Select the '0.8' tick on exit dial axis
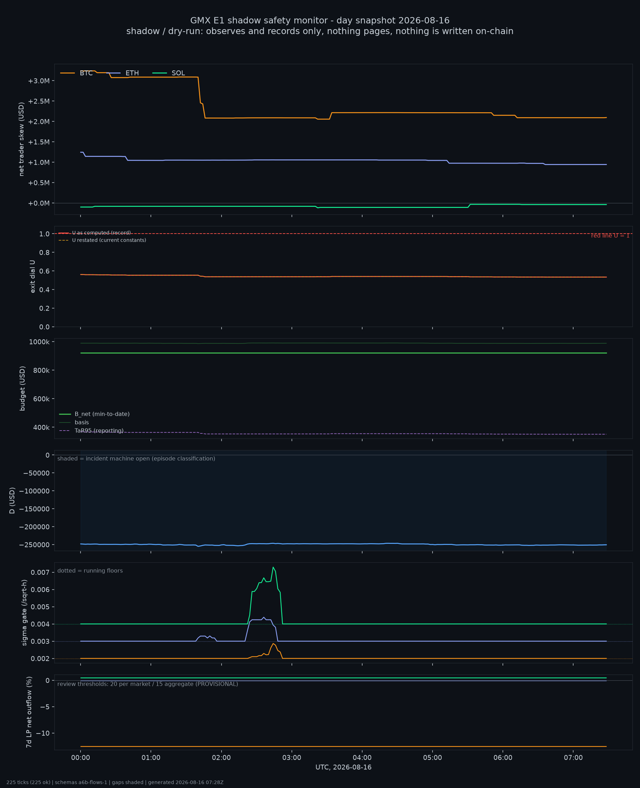 coord(45,253)
